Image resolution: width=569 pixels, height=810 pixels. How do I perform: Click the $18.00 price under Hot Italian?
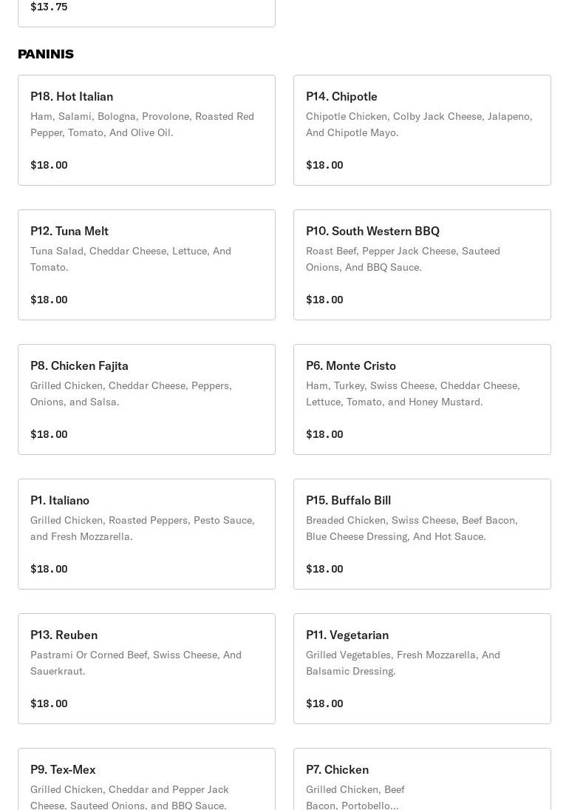(x=49, y=165)
